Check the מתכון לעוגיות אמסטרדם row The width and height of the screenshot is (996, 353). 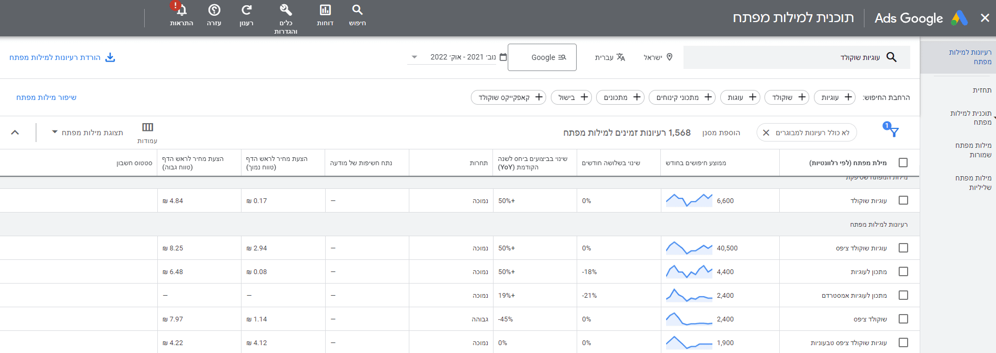pyautogui.click(x=903, y=295)
